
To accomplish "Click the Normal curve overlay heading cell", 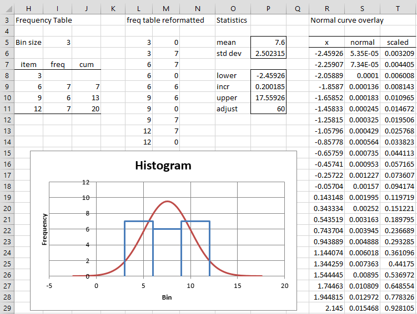I will (x=347, y=20).
